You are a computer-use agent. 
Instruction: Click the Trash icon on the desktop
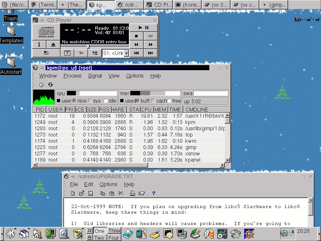[x=11, y=15]
